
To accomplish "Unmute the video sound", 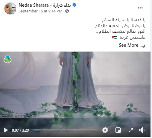I will tap(142, 130).
